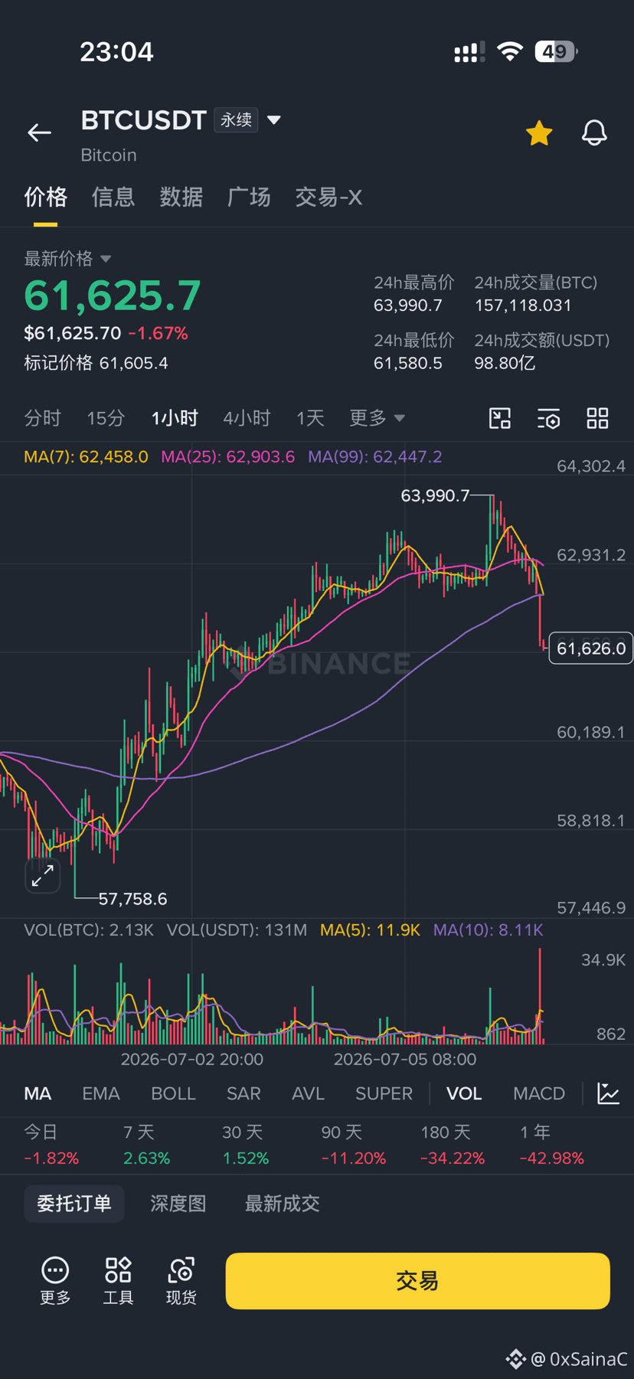Open the 更多 menu icon
Viewport: 634px width, 1379px height.
pos(55,1280)
